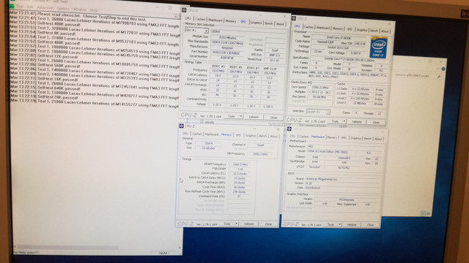The image size is (469, 263).
Task: Click the Validate button in the Mainboard window
Action: pyautogui.click(x=352, y=224)
